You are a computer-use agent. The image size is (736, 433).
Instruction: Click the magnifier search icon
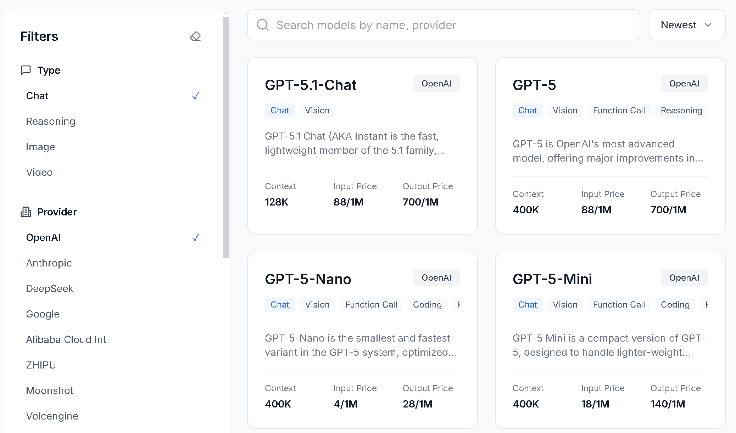263,25
